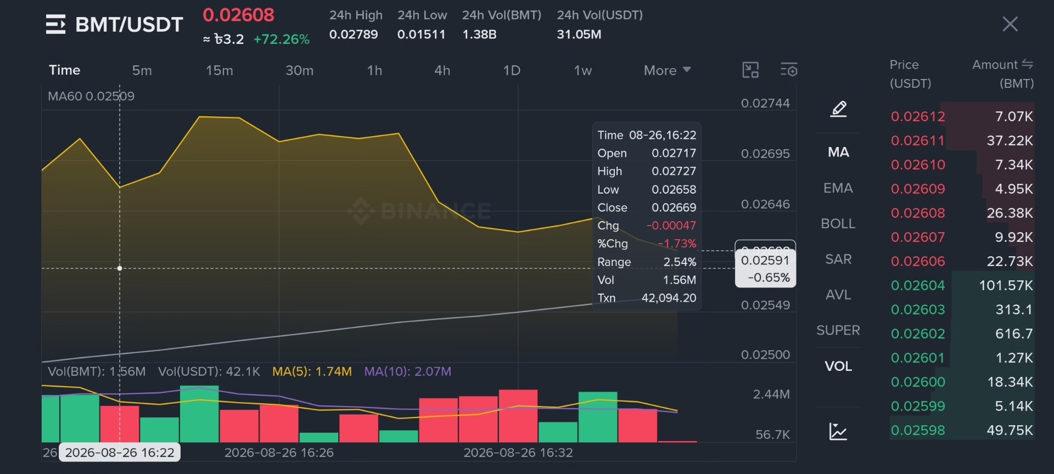Tap the bid price 0.02604
Viewport: 1054px width, 474px height.
(x=918, y=285)
